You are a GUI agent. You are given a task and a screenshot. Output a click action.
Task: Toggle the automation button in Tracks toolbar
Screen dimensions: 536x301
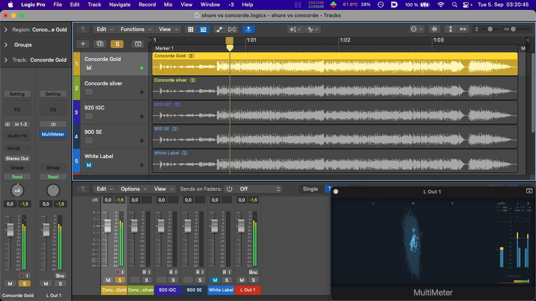pyautogui.click(x=219, y=29)
